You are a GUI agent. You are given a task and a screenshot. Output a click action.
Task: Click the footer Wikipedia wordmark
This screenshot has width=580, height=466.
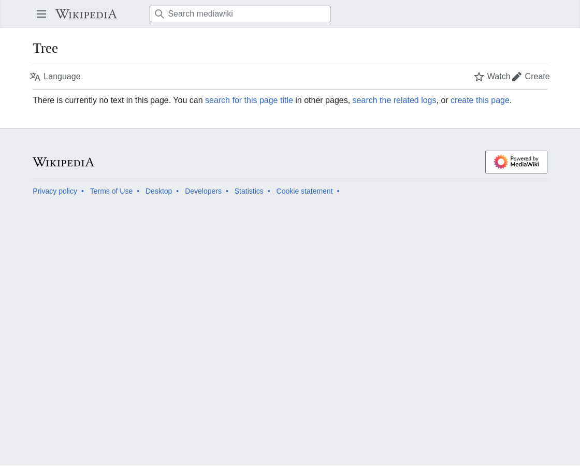click(x=64, y=162)
